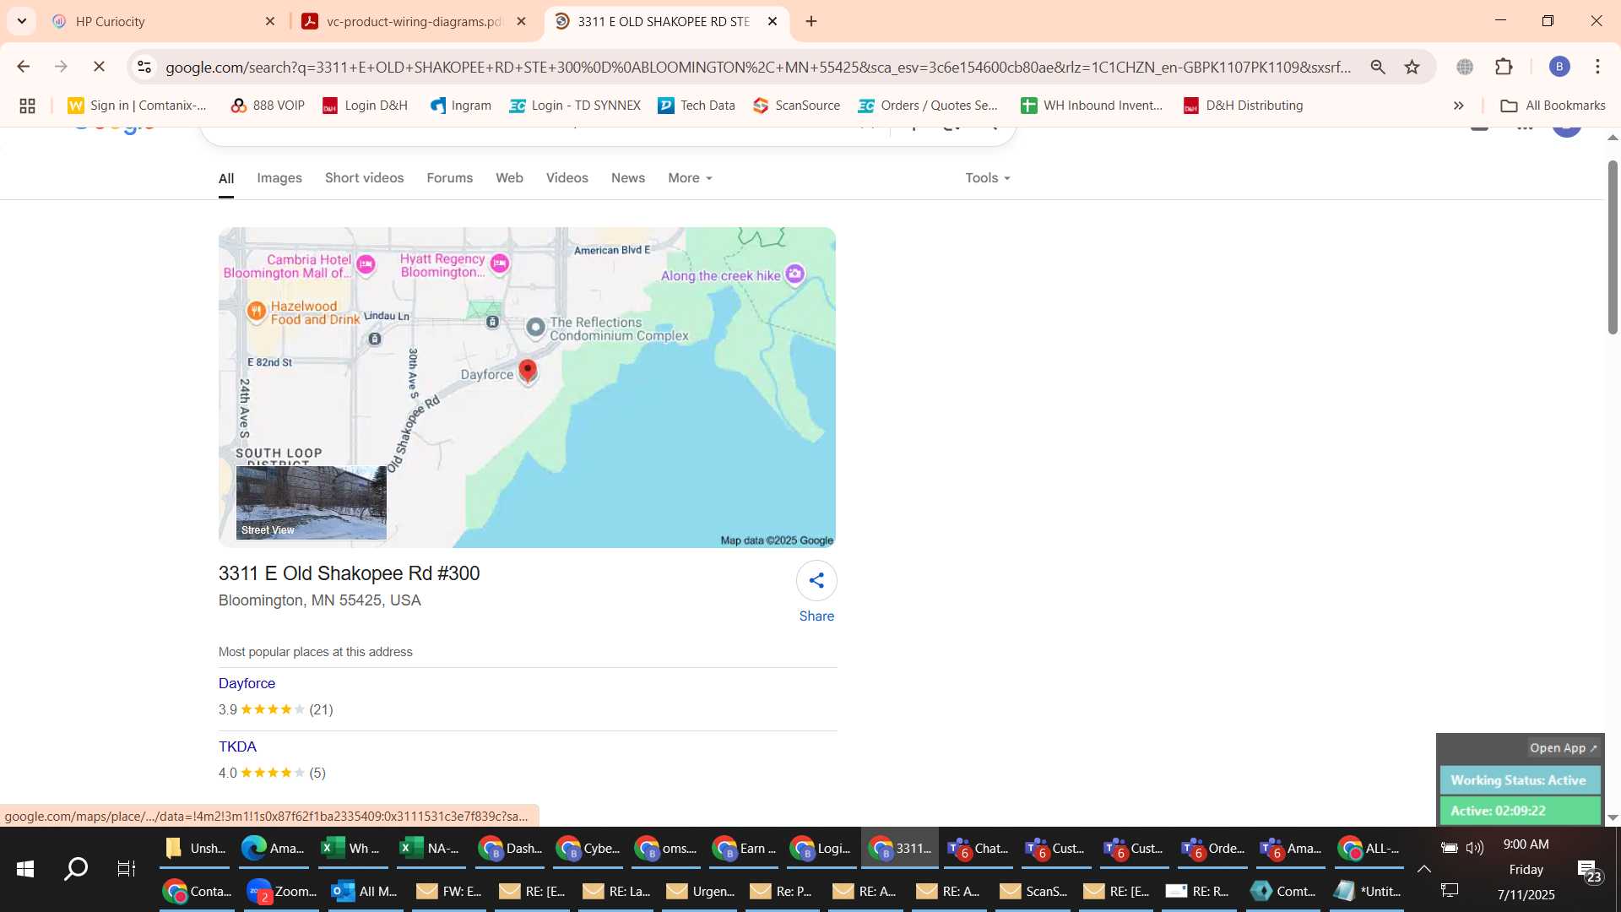Open the Unsh... folder taskbar item

[194, 849]
